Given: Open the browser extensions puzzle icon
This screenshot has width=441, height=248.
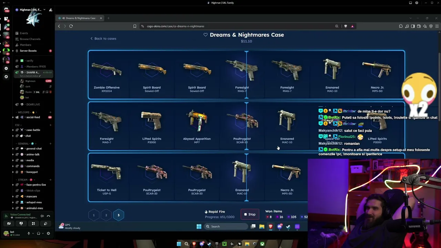Looking at the screenshot, I should [401, 26].
